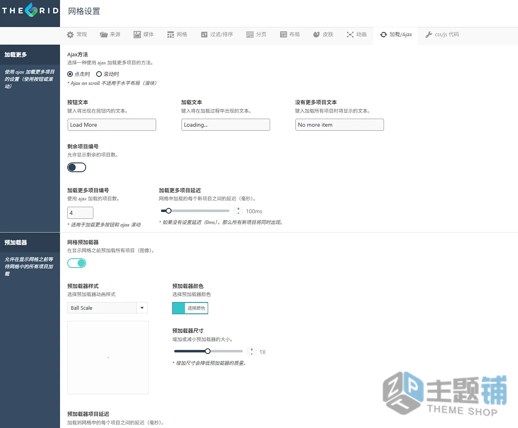The image size is (518, 428).
Task: Click the folder icon of 来源 tab
Action: click(104, 35)
